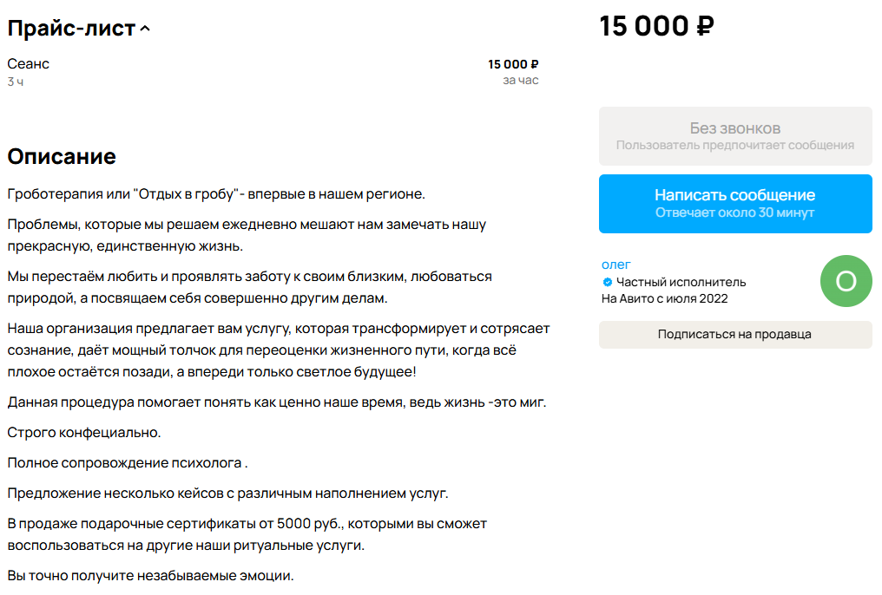Select the large 15 000 ₽ price at top right
This screenshot has width=882, height=595.
click(657, 25)
